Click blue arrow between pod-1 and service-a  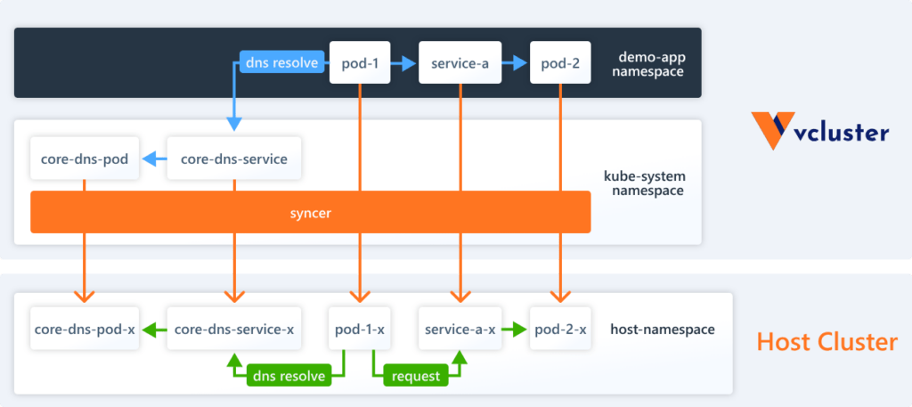pyautogui.click(x=404, y=62)
